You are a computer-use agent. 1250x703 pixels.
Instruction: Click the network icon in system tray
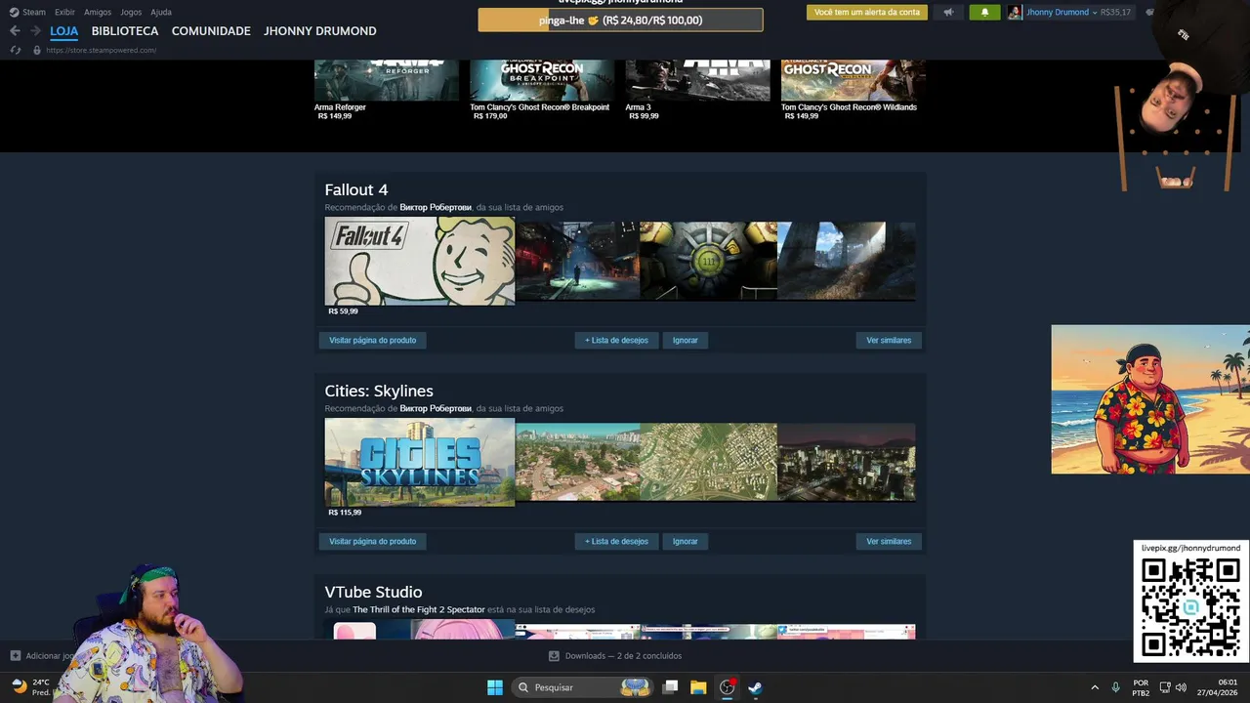tap(1165, 687)
